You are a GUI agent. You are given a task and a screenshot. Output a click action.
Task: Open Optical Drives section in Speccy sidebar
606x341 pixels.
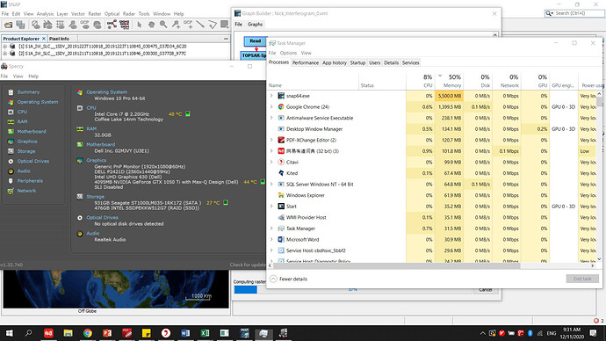coord(32,161)
